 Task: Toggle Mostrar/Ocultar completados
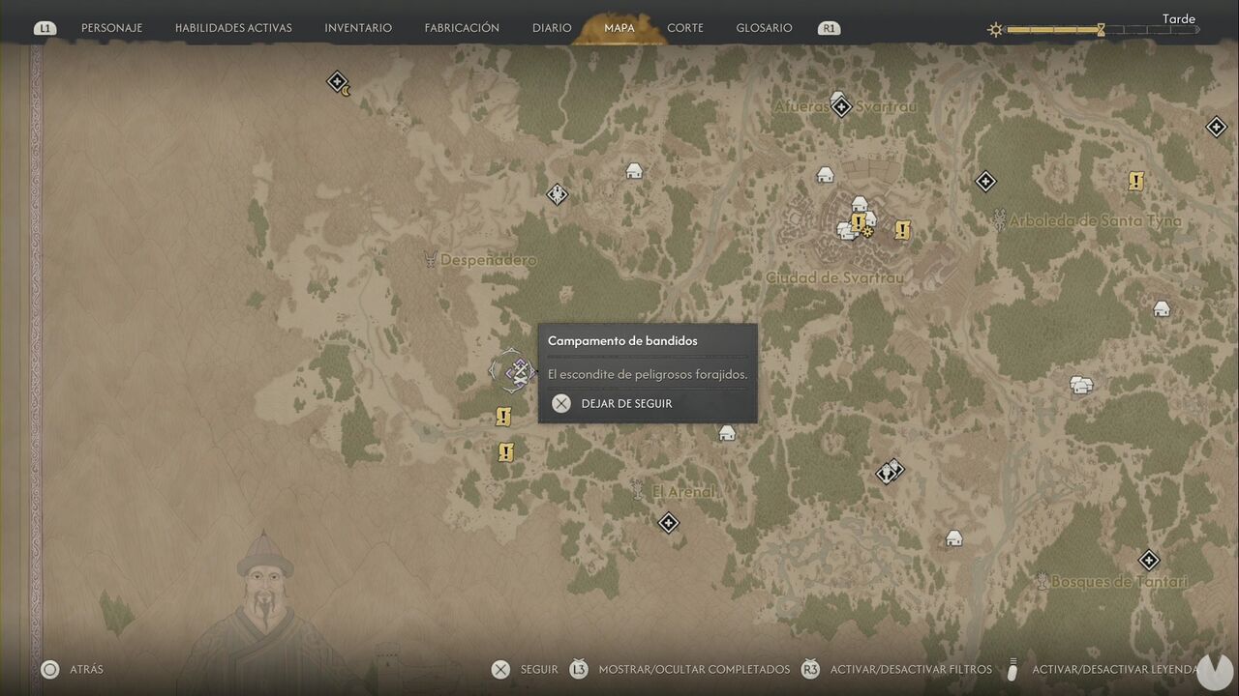pyautogui.click(x=680, y=669)
